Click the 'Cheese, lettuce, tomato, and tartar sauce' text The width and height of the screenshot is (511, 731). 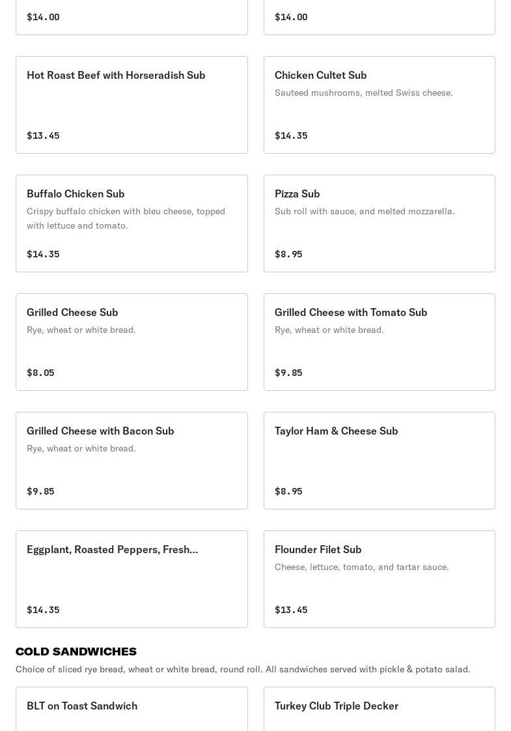[x=361, y=567]
